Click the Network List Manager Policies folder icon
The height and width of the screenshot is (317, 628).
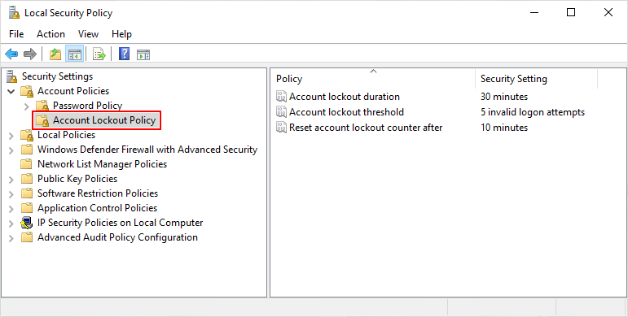point(27,164)
